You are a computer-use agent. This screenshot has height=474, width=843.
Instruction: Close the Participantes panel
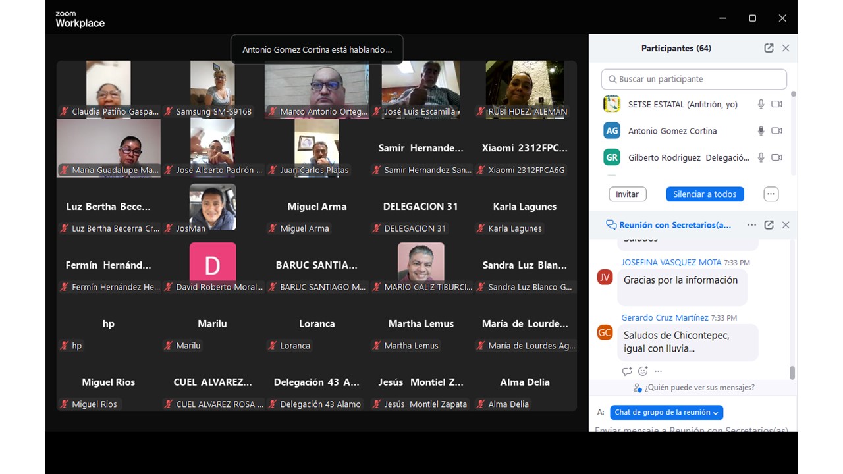pyautogui.click(x=786, y=48)
